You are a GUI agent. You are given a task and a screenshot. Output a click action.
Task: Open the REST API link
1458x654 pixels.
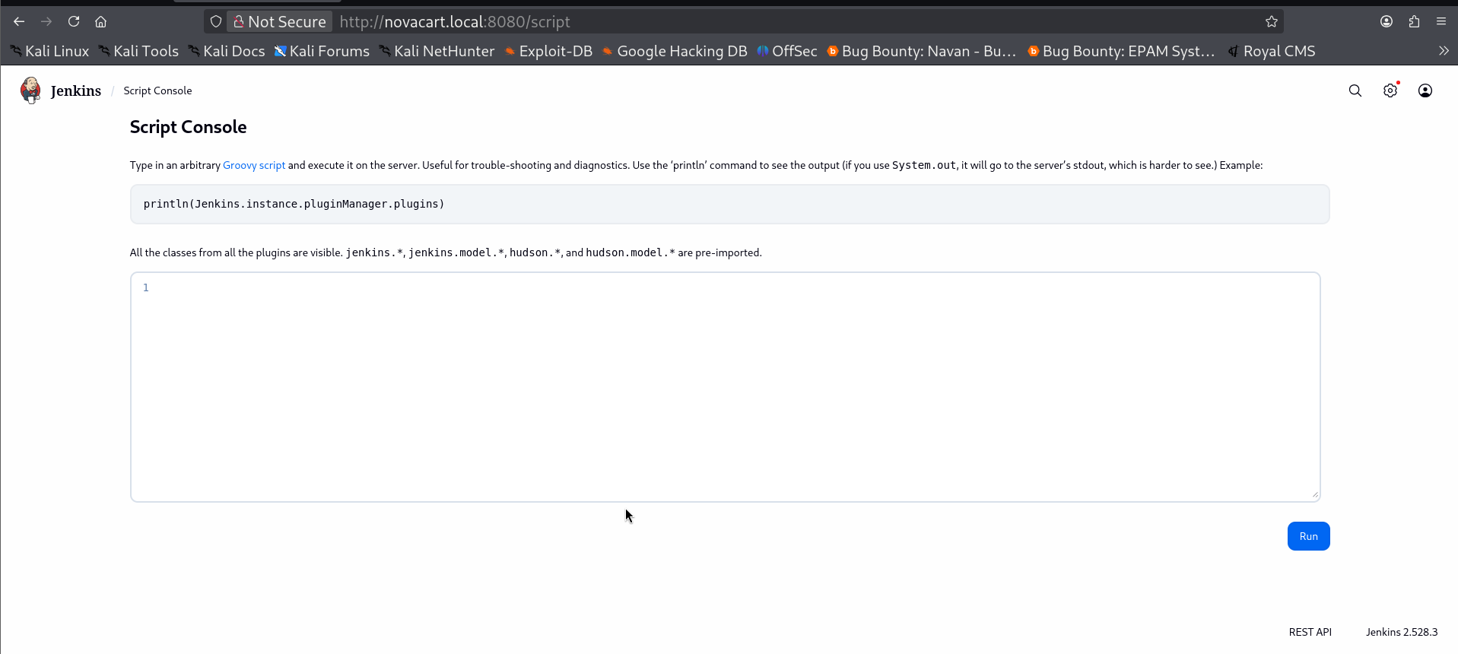[x=1310, y=632]
